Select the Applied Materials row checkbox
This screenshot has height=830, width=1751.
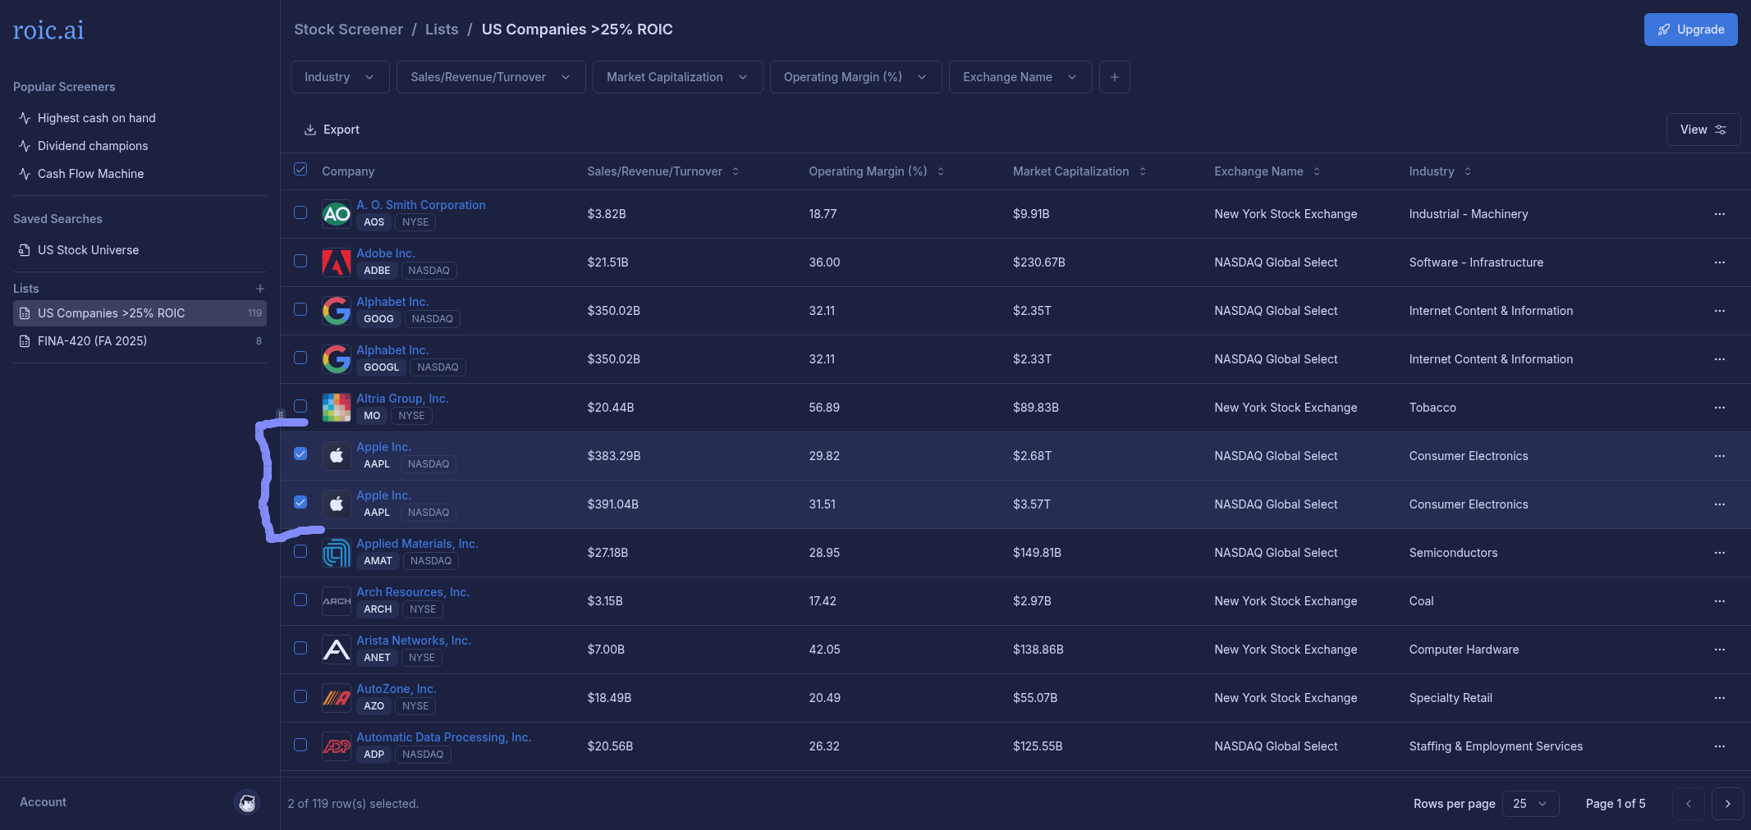(x=300, y=551)
